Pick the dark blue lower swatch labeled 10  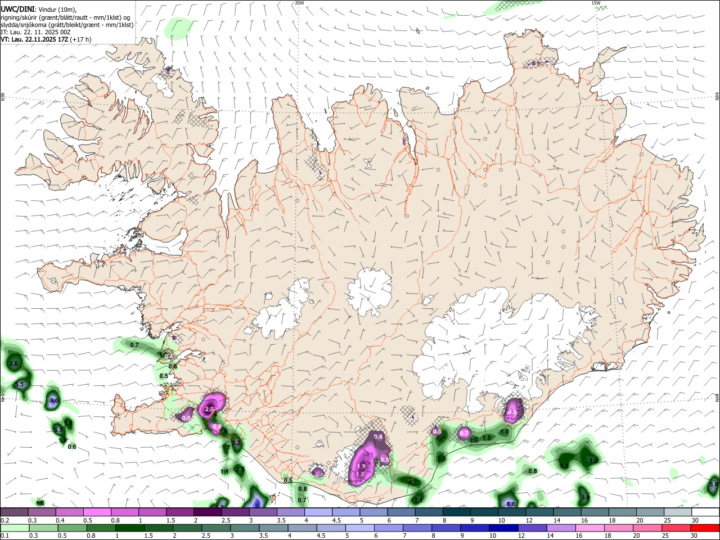[x=503, y=528]
